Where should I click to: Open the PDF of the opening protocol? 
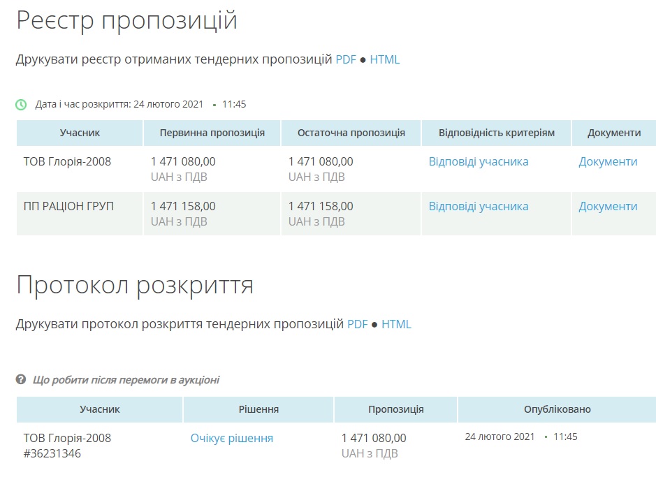(358, 324)
